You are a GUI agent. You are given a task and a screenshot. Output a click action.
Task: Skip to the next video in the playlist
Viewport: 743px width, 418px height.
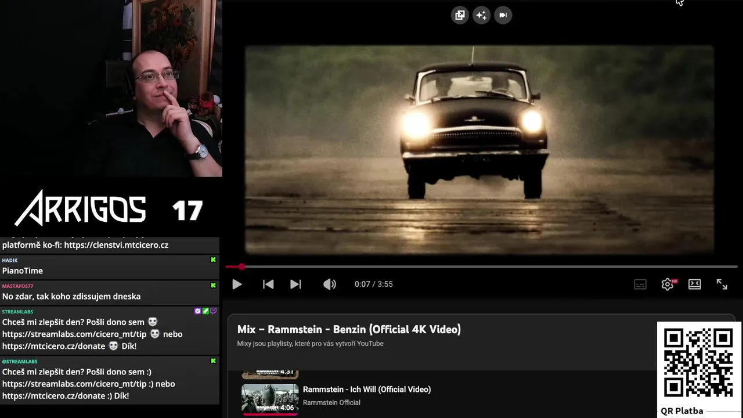click(295, 284)
